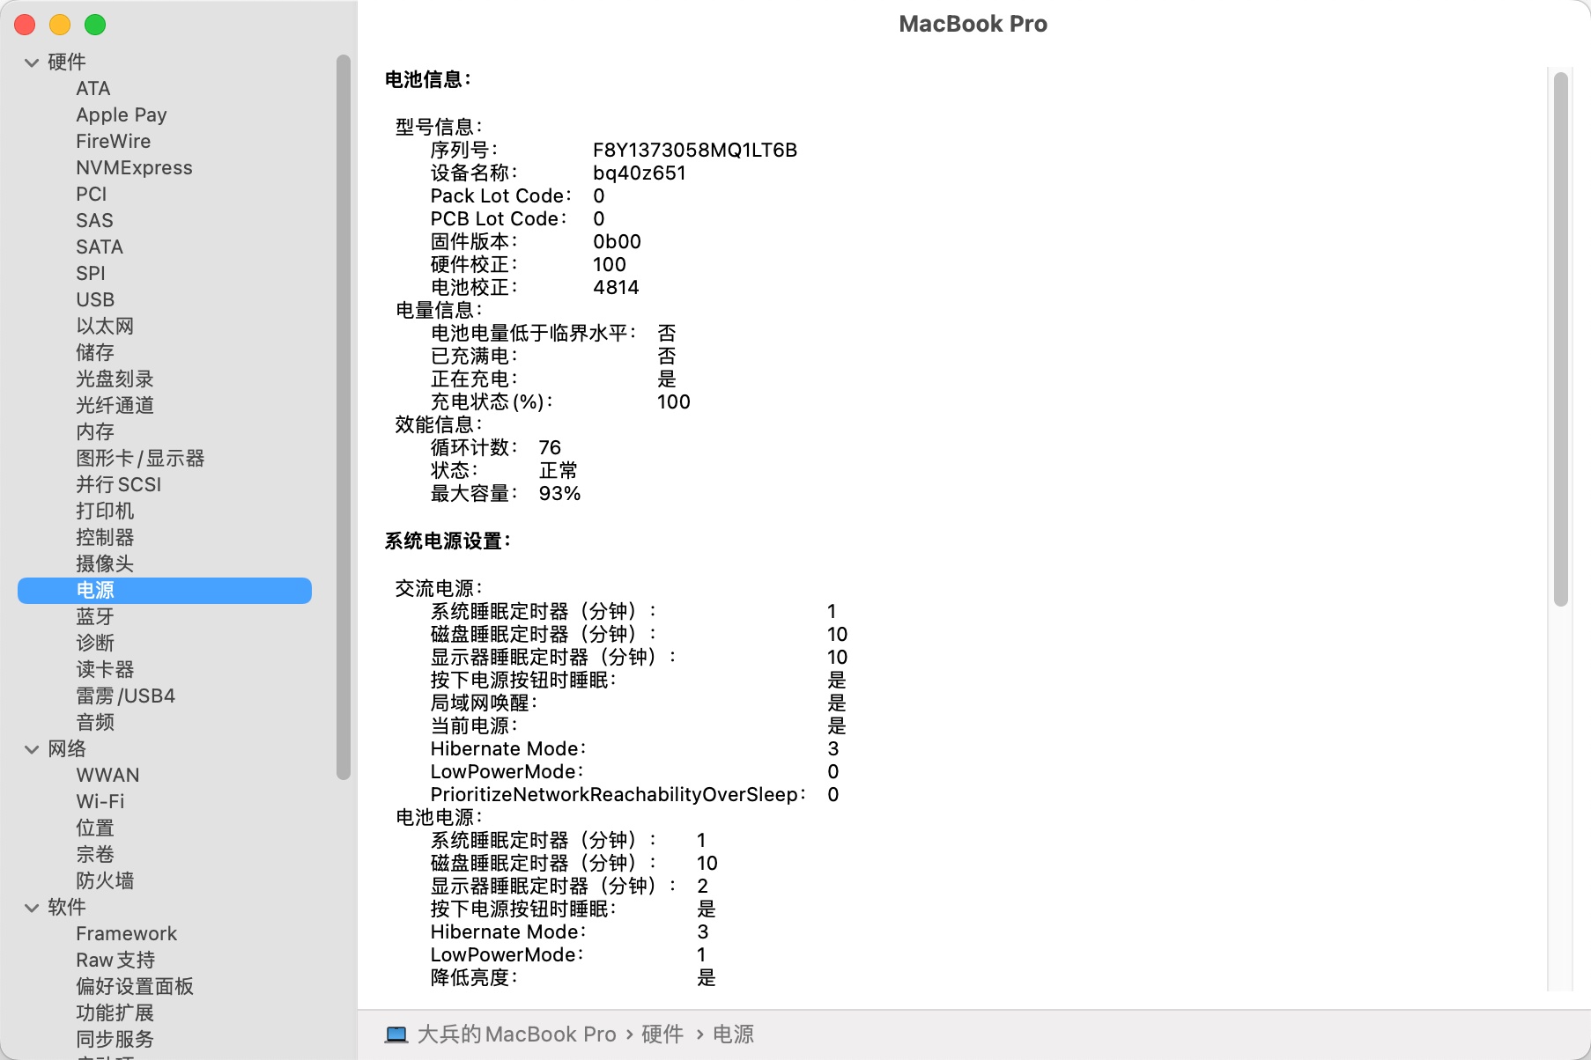
Task: Click the 循环计数 value 76
Action: pyautogui.click(x=550, y=448)
